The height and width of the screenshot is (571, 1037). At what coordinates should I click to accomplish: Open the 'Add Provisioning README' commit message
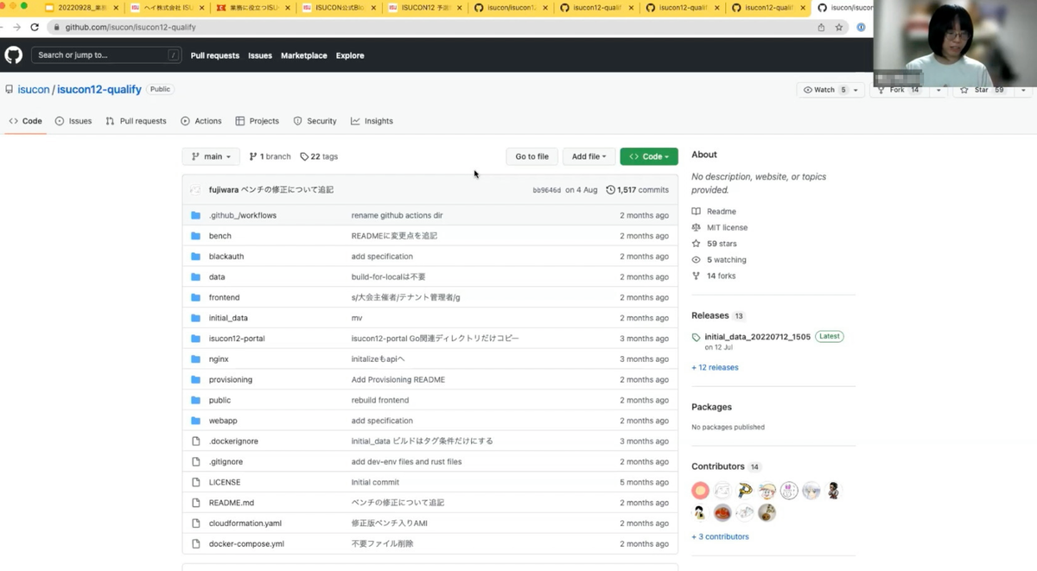pyautogui.click(x=398, y=380)
